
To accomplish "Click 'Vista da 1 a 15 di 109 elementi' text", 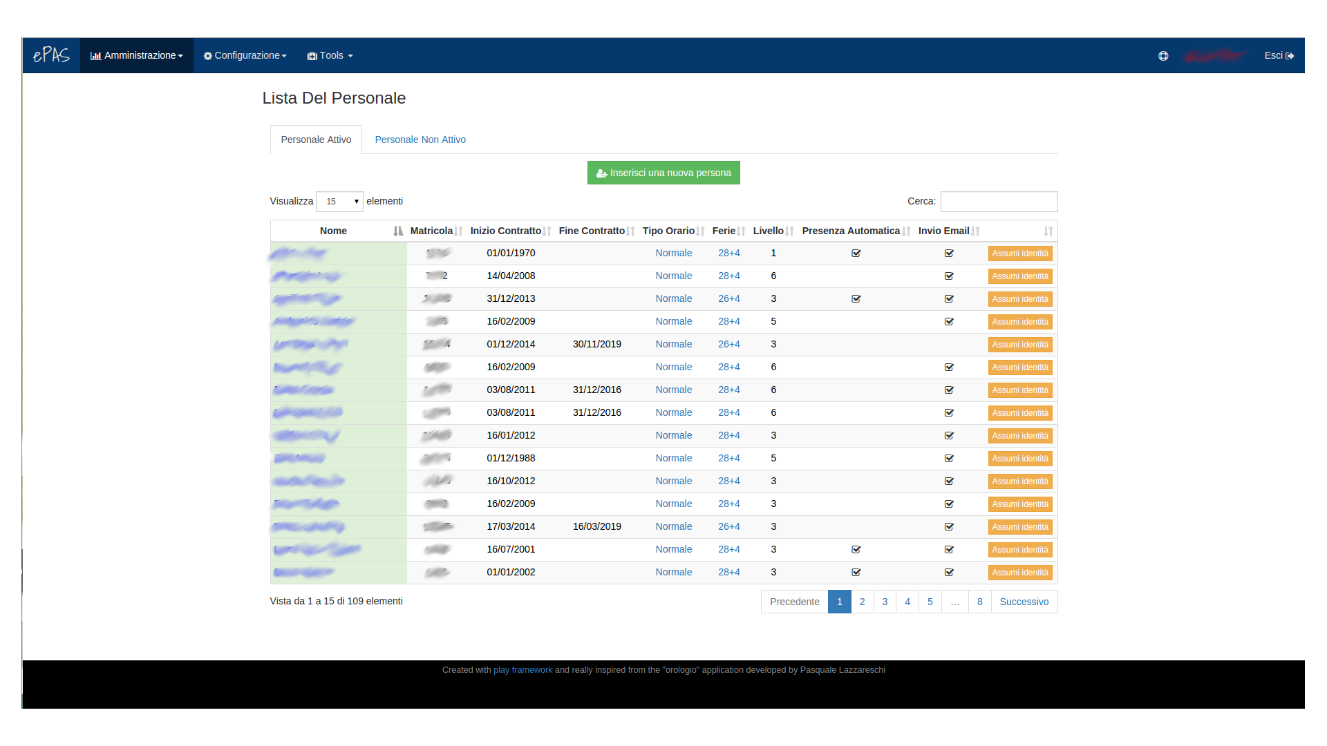I will click(336, 601).
